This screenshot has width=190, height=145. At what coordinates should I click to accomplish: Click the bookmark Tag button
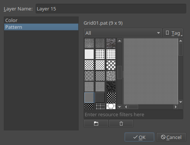click(x=173, y=33)
